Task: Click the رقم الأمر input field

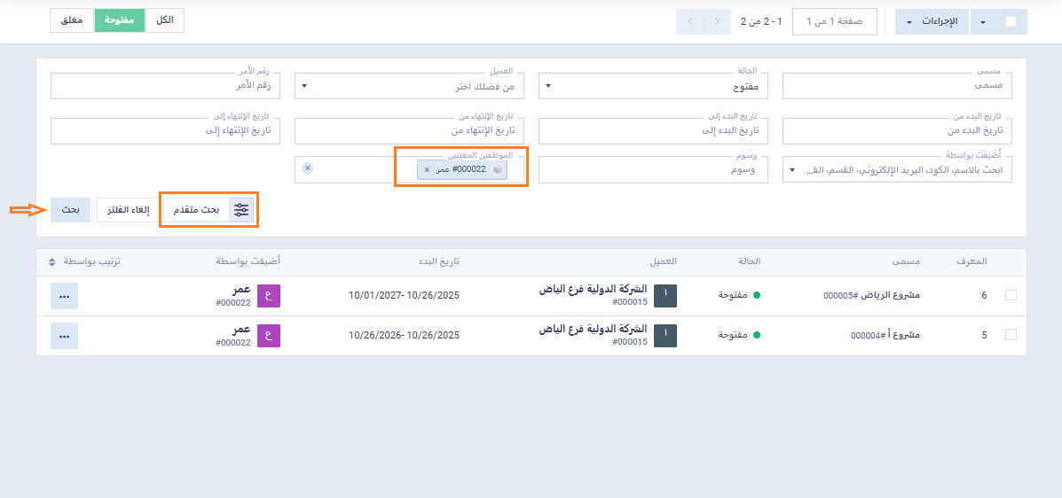Action: pyautogui.click(x=165, y=86)
